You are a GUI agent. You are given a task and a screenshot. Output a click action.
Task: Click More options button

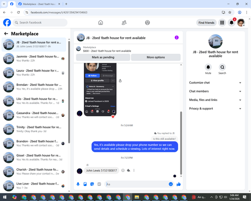(156, 57)
